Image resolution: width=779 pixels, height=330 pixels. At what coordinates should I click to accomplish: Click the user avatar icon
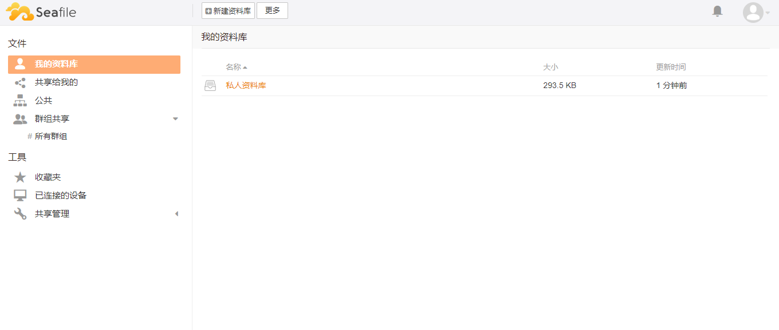click(753, 13)
